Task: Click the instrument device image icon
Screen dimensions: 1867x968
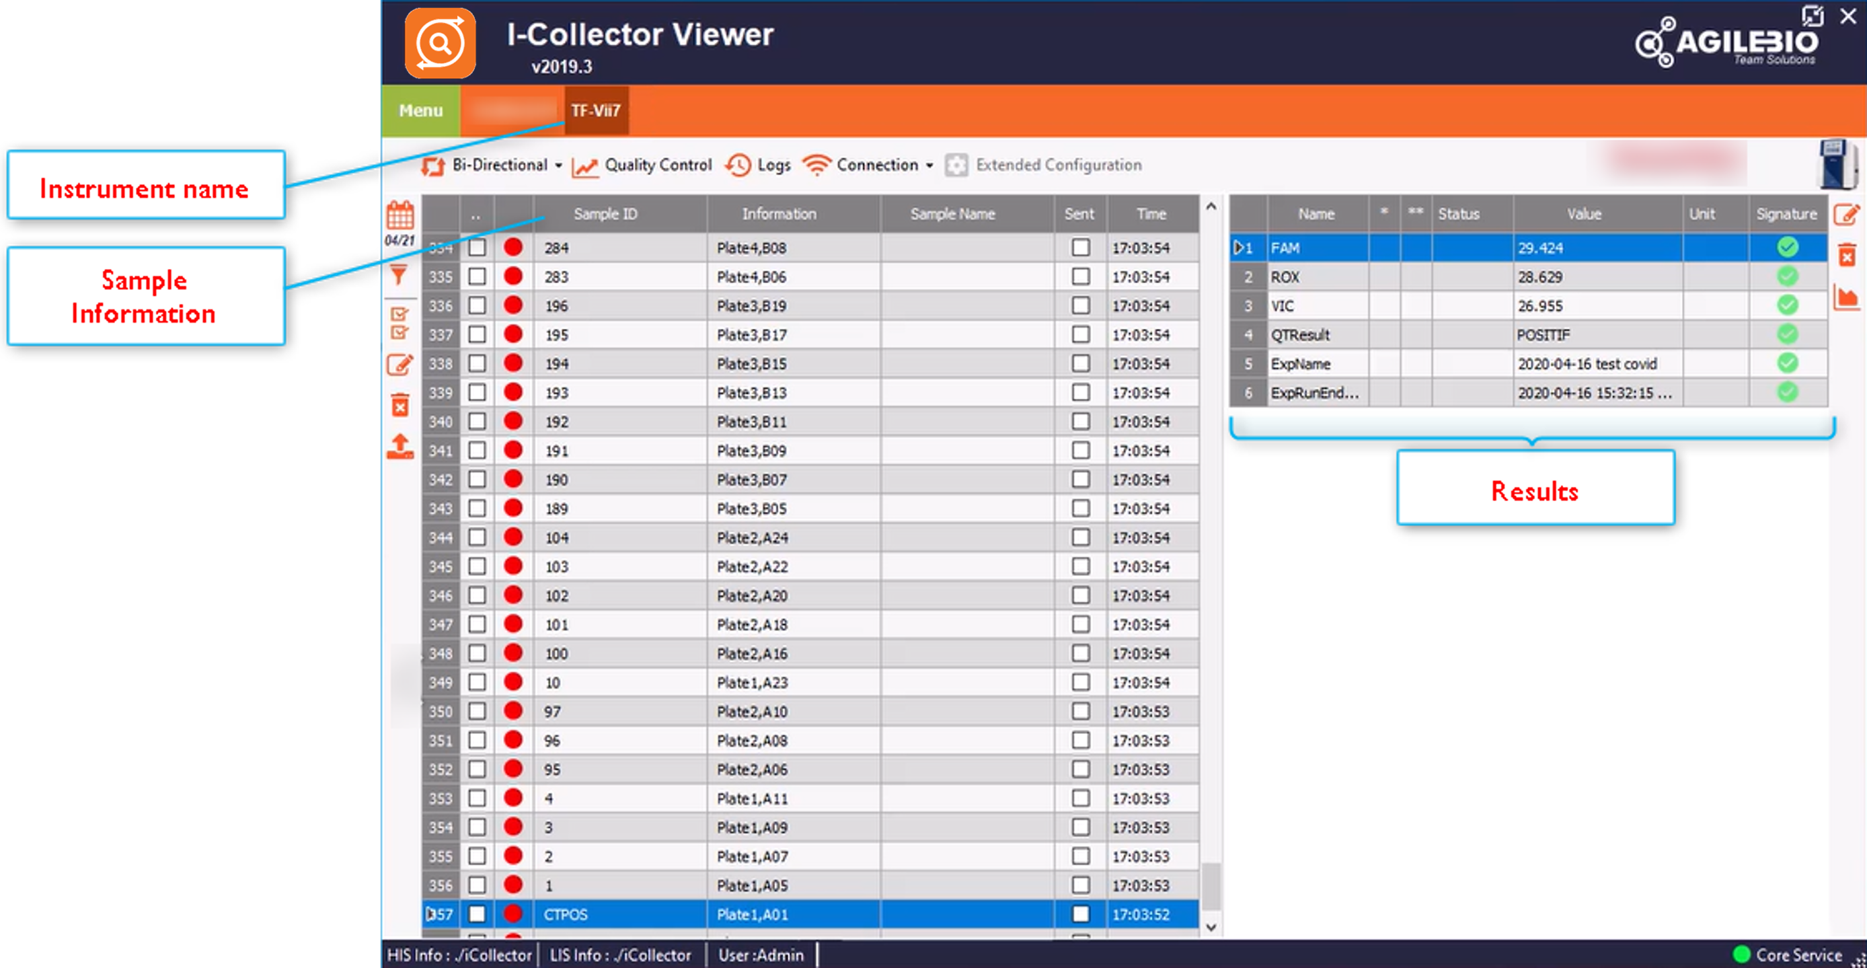Action: (1837, 165)
